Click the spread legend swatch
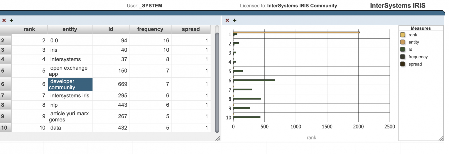The height and width of the screenshot is (154, 449). coord(402,64)
